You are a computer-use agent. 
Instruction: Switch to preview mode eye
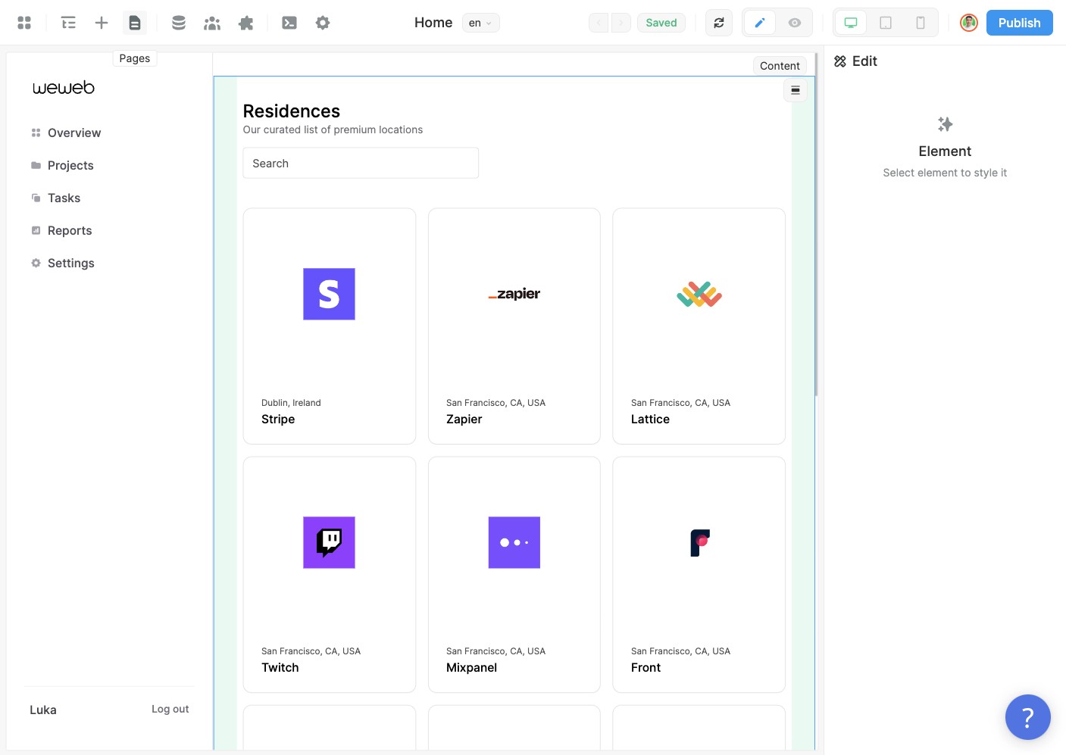pos(795,23)
